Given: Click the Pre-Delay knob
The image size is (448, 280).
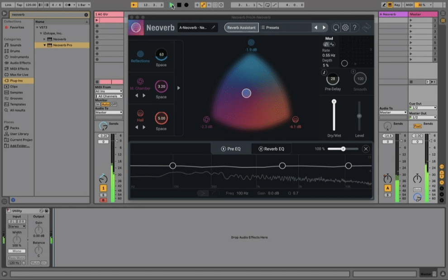Looking at the screenshot, I should [333, 79].
